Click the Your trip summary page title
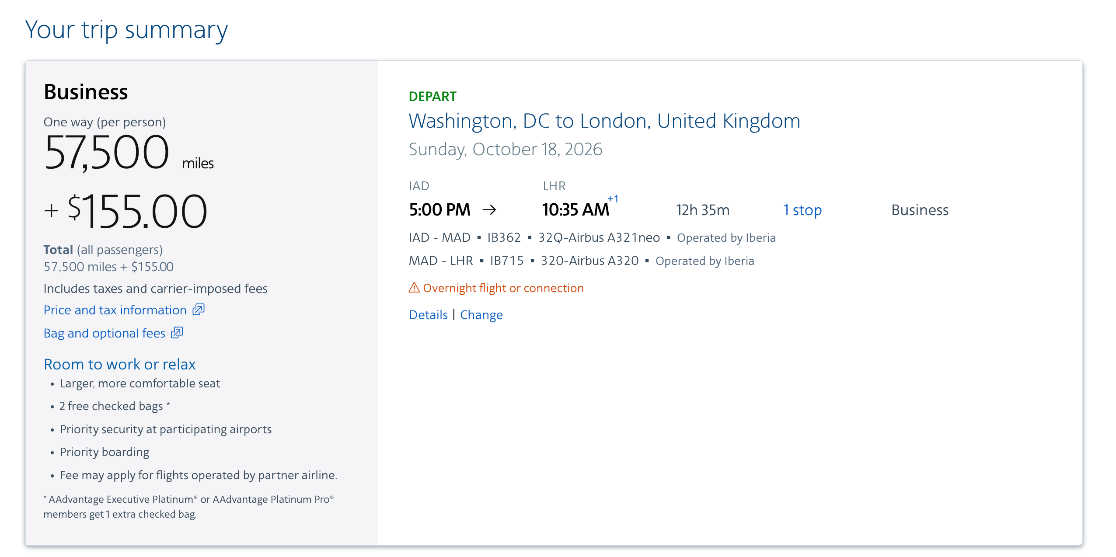 [x=127, y=29]
